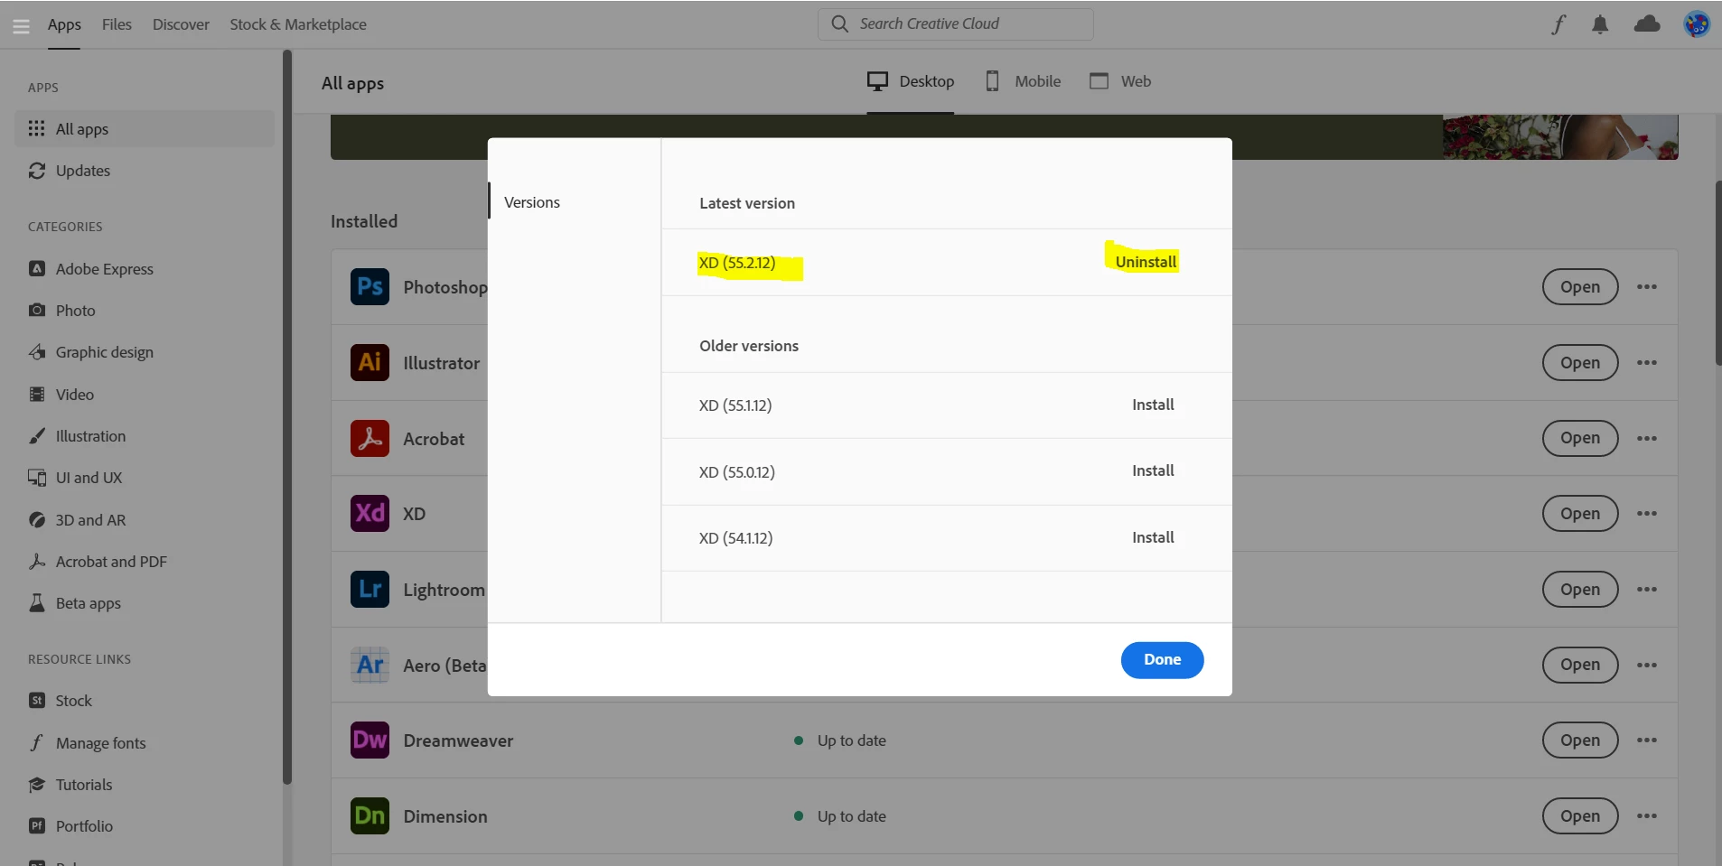Switch to the Discover top tab

tap(181, 24)
